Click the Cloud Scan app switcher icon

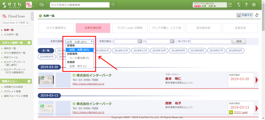pyautogui.click(x=29, y=5)
